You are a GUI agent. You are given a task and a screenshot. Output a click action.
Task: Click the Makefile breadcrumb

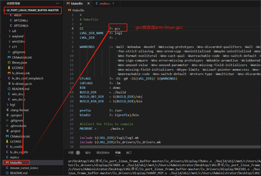(x=78, y=10)
